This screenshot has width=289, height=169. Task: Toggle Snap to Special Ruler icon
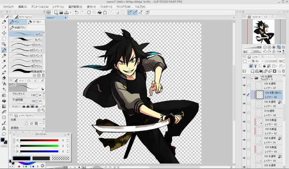click(x=135, y=12)
